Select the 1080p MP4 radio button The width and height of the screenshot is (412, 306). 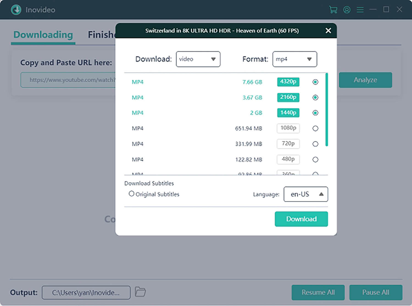315,128
